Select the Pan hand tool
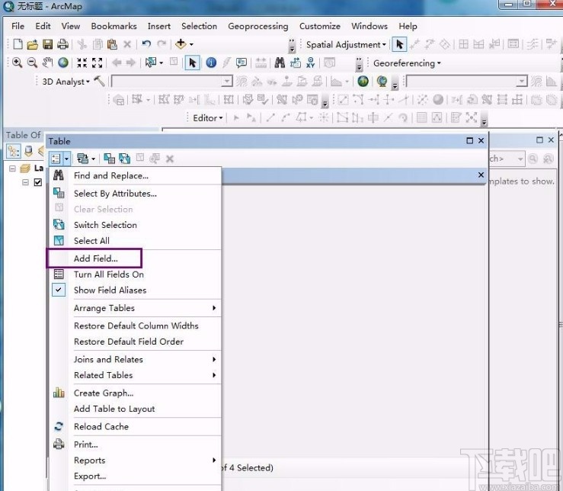This screenshot has width=563, height=491. pos(47,63)
